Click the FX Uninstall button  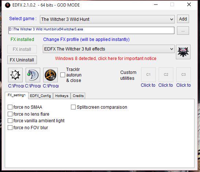click(22, 60)
